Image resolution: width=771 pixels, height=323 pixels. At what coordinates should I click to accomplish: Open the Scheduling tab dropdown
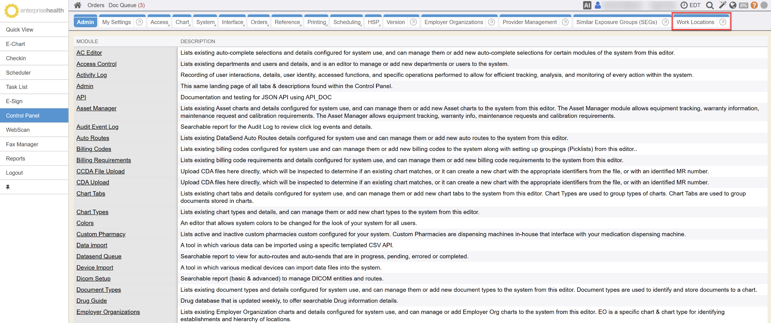point(347,22)
